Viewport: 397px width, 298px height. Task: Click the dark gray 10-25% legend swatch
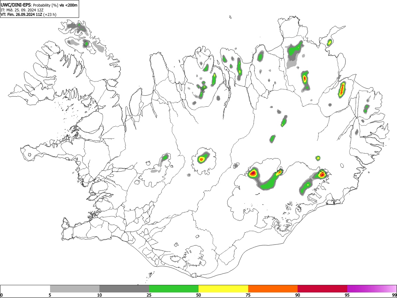pos(124,289)
